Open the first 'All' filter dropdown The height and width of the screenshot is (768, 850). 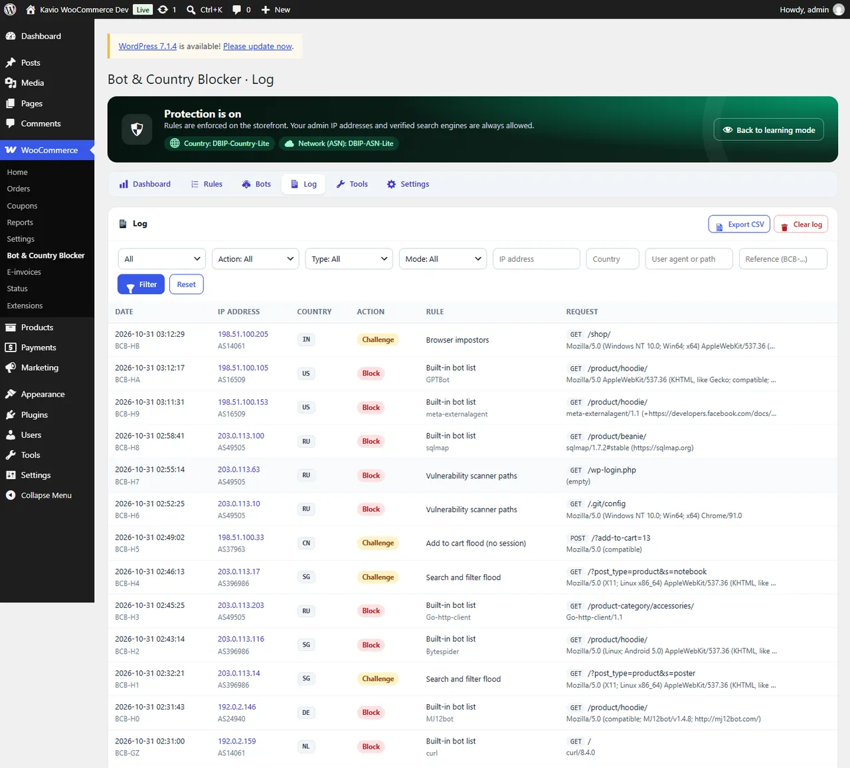pyautogui.click(x=162, y=259)
